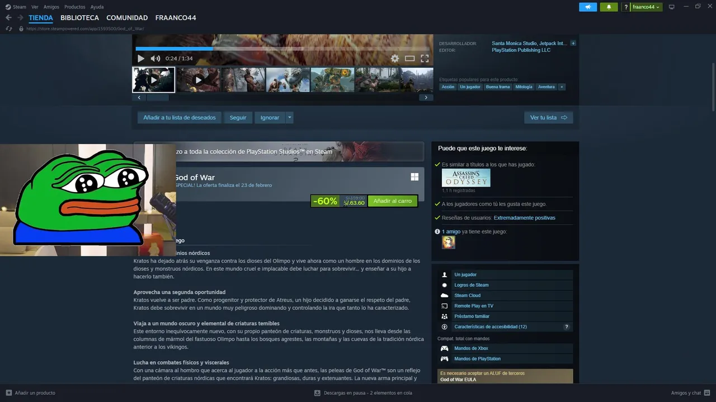Click the announcements megaphone icon
This screenshot has width=716, height=402.
588,7
